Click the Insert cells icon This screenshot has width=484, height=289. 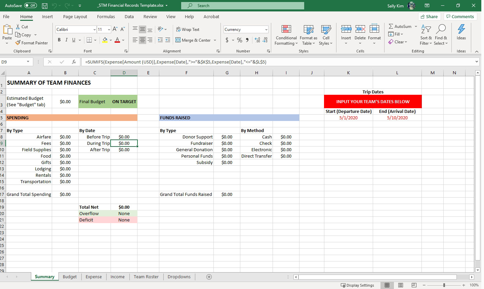[x=346, y=29]
